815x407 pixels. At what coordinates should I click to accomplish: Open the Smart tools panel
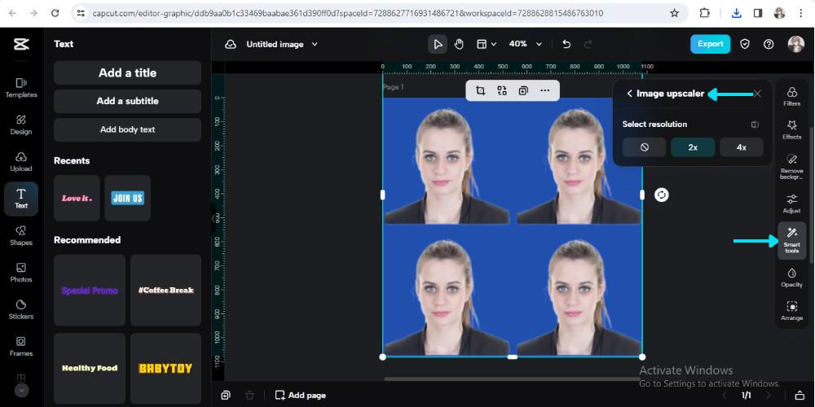point(791,240)
